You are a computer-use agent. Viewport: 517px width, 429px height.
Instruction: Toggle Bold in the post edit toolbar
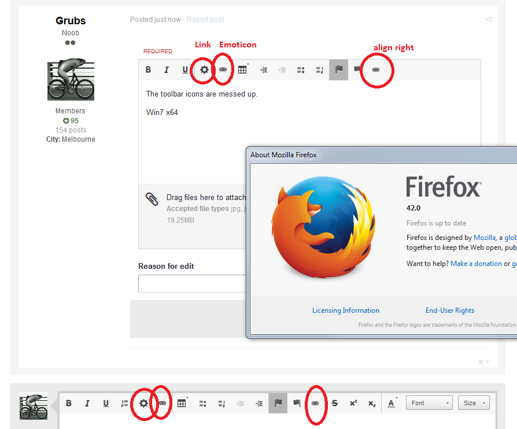(149, 69)
